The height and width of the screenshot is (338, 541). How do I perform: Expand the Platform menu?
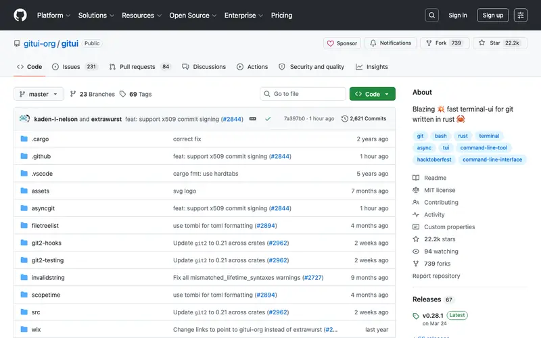53,15
